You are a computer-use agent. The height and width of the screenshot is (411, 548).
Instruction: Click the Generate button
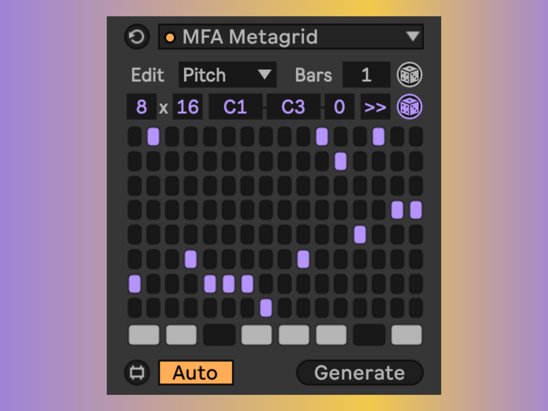coord(360,373)
